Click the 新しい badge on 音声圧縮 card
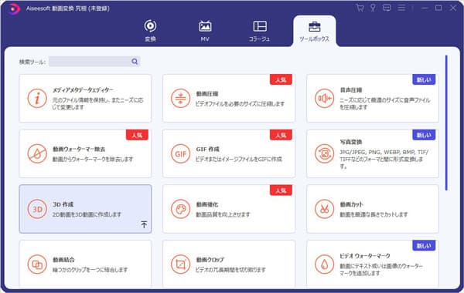The width and height of the screenshot is (464, 293). (x=424, y=79)
